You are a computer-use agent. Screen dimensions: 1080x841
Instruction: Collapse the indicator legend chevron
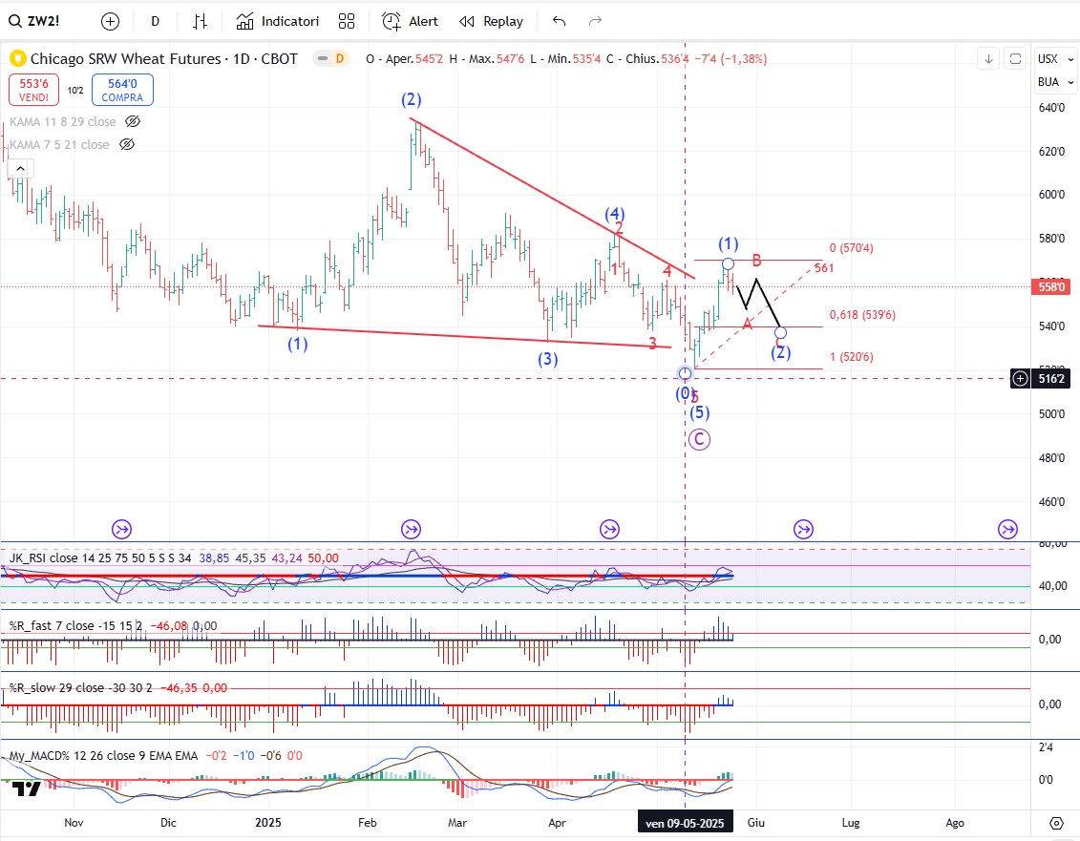point(20,169)
